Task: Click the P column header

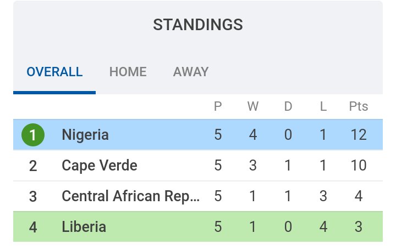Action: click(x=218, y=106)
